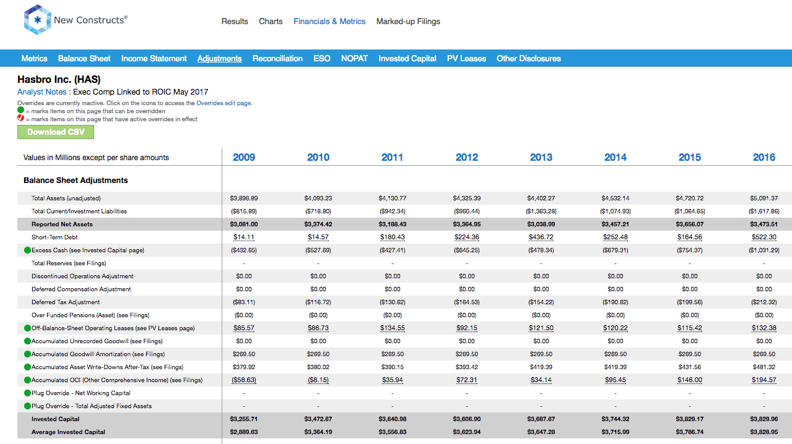Open the Charts page
This screenshot has width=792, height=444.
click(271, 22)
